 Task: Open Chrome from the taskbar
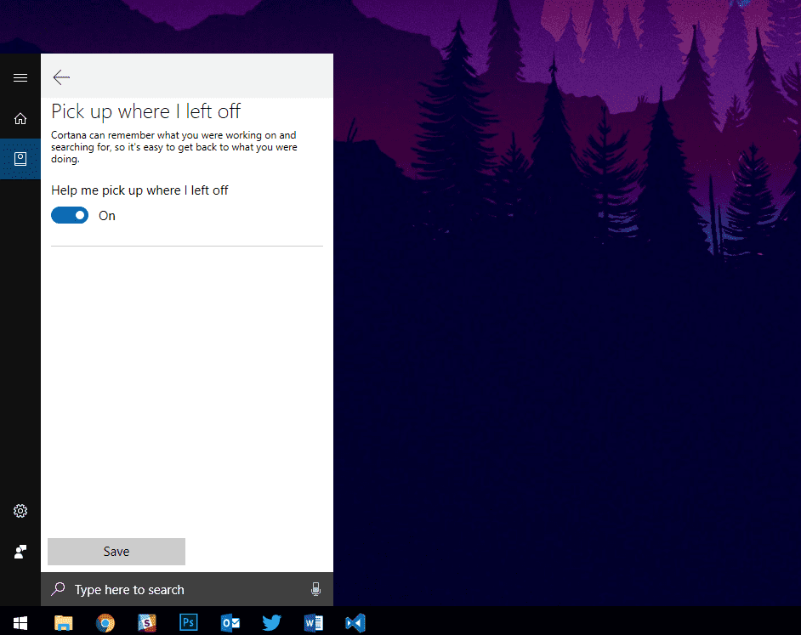[x=105, y=623]
